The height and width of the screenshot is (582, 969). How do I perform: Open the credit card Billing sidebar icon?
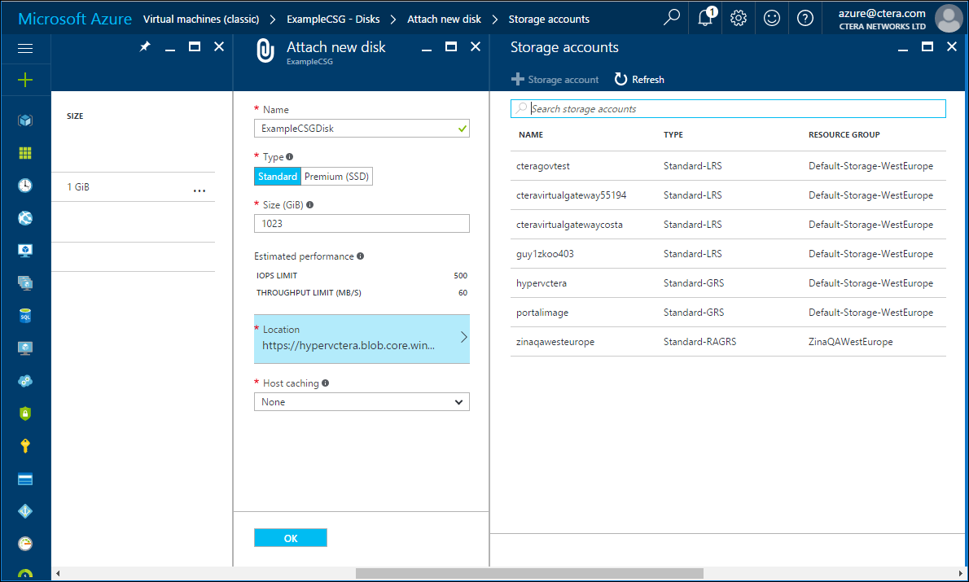point(25,479)
